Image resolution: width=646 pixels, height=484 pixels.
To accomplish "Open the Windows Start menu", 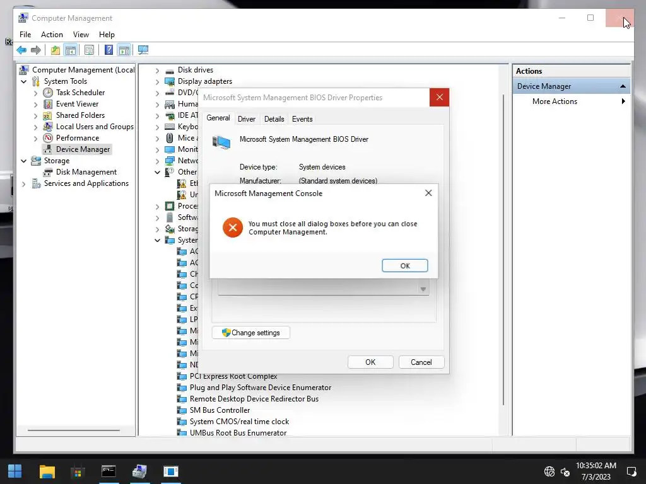I will click(x=15, y=471).
